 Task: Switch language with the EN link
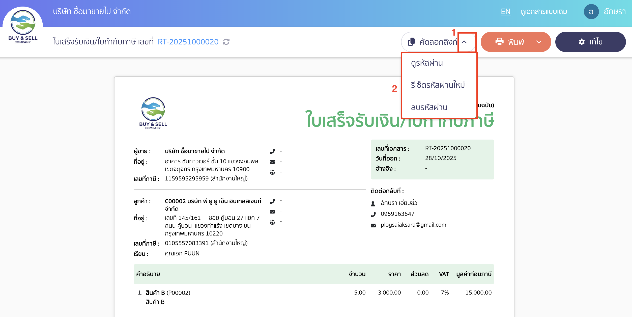click(505, 11)
